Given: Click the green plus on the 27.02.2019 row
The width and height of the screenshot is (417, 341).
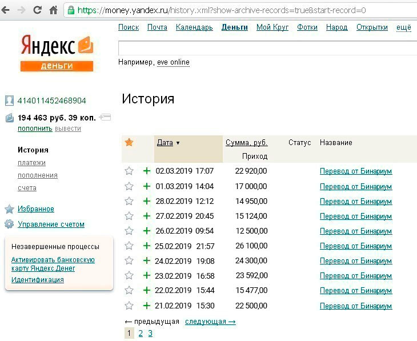Looking at the screenshot, I should tap(147, 216).
